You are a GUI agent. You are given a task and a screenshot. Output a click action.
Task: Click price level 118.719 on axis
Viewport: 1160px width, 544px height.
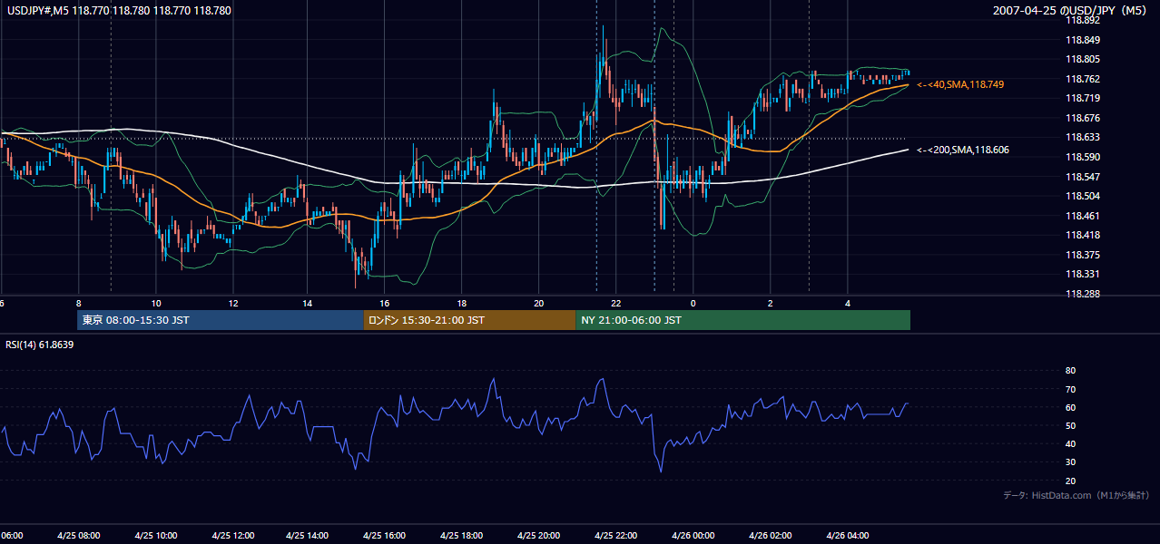(1082, 98)
